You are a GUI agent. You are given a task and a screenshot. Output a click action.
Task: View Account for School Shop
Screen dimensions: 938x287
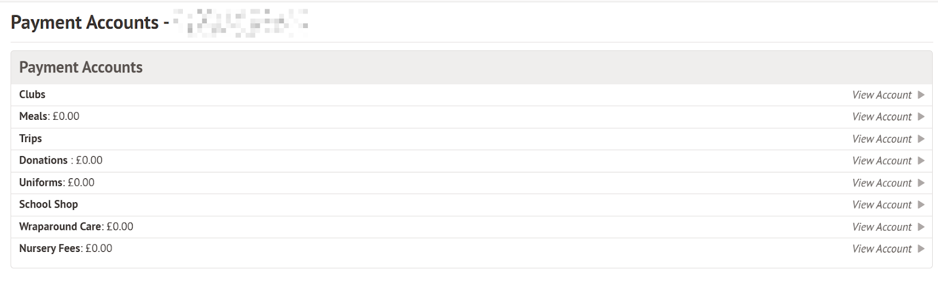(x=882, y=205)
